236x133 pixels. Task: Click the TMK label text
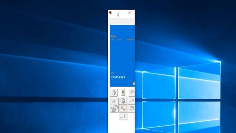coord(113,37)
